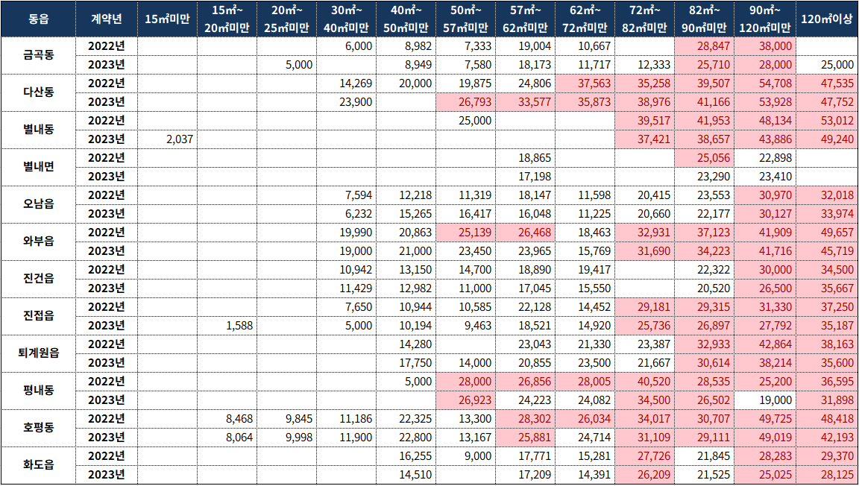Select the highlighted 42,864 cell in 퇴계원읍
The image size is (859, 486).
(765, 344)
